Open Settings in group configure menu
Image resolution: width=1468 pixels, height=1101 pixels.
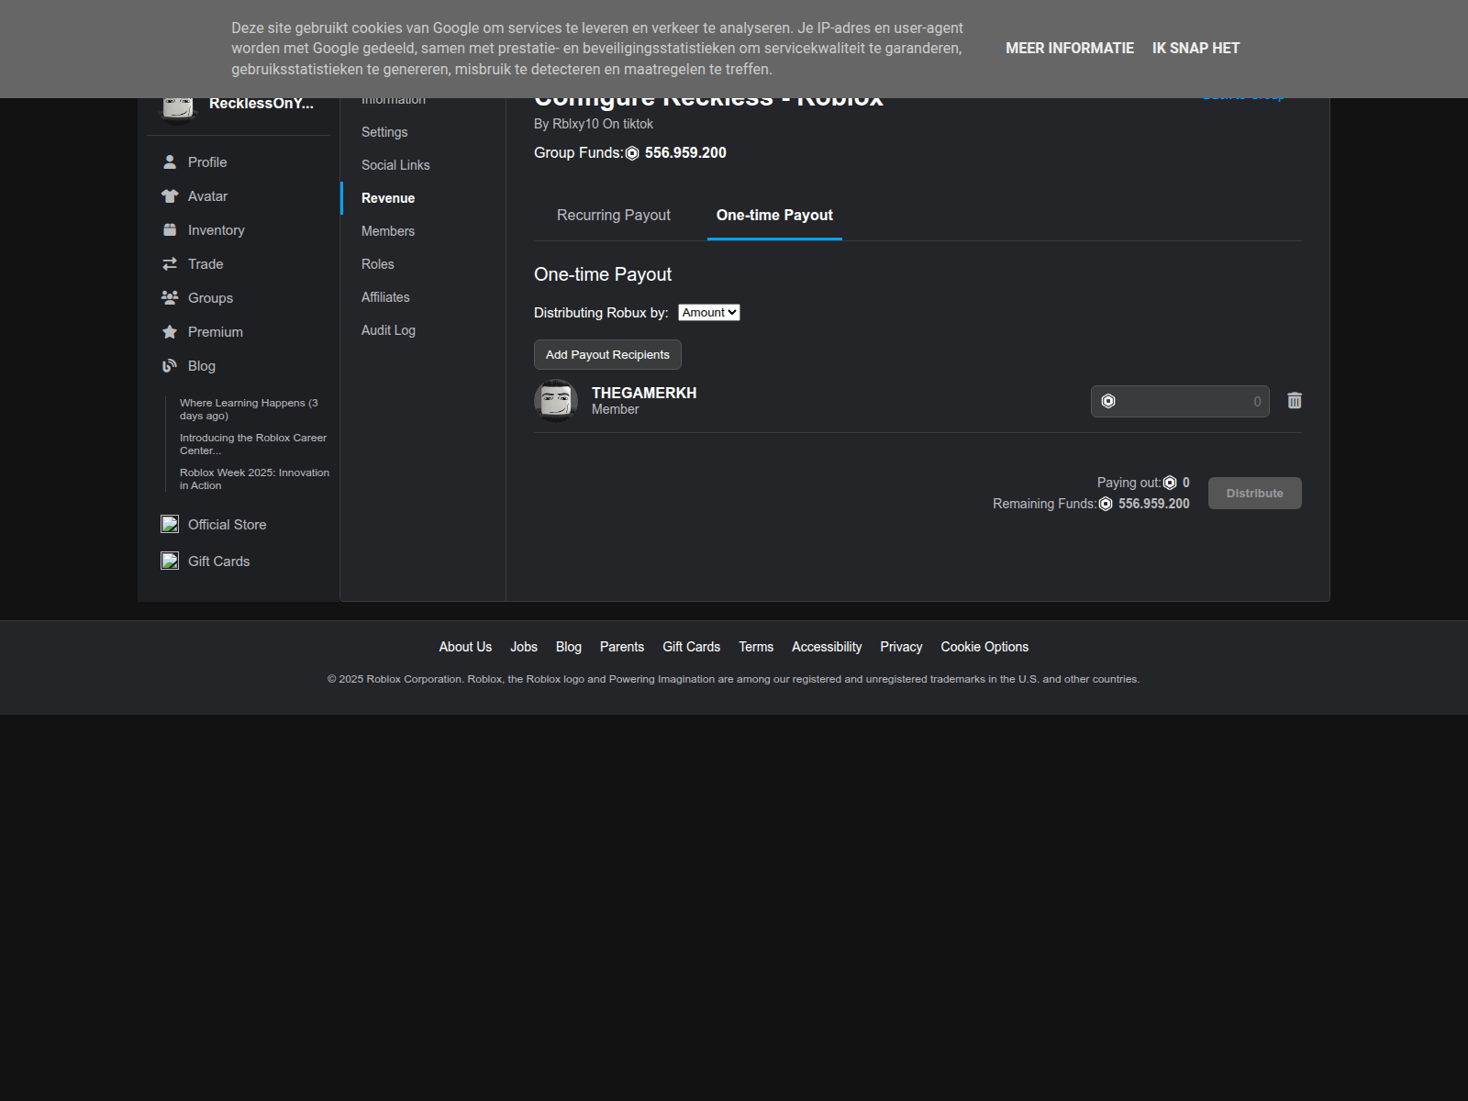pyautogui.click(x=384, y=132)
